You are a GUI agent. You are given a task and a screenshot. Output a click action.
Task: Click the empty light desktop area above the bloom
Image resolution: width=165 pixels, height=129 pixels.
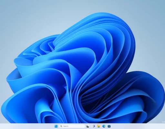(x=43, y=16)
